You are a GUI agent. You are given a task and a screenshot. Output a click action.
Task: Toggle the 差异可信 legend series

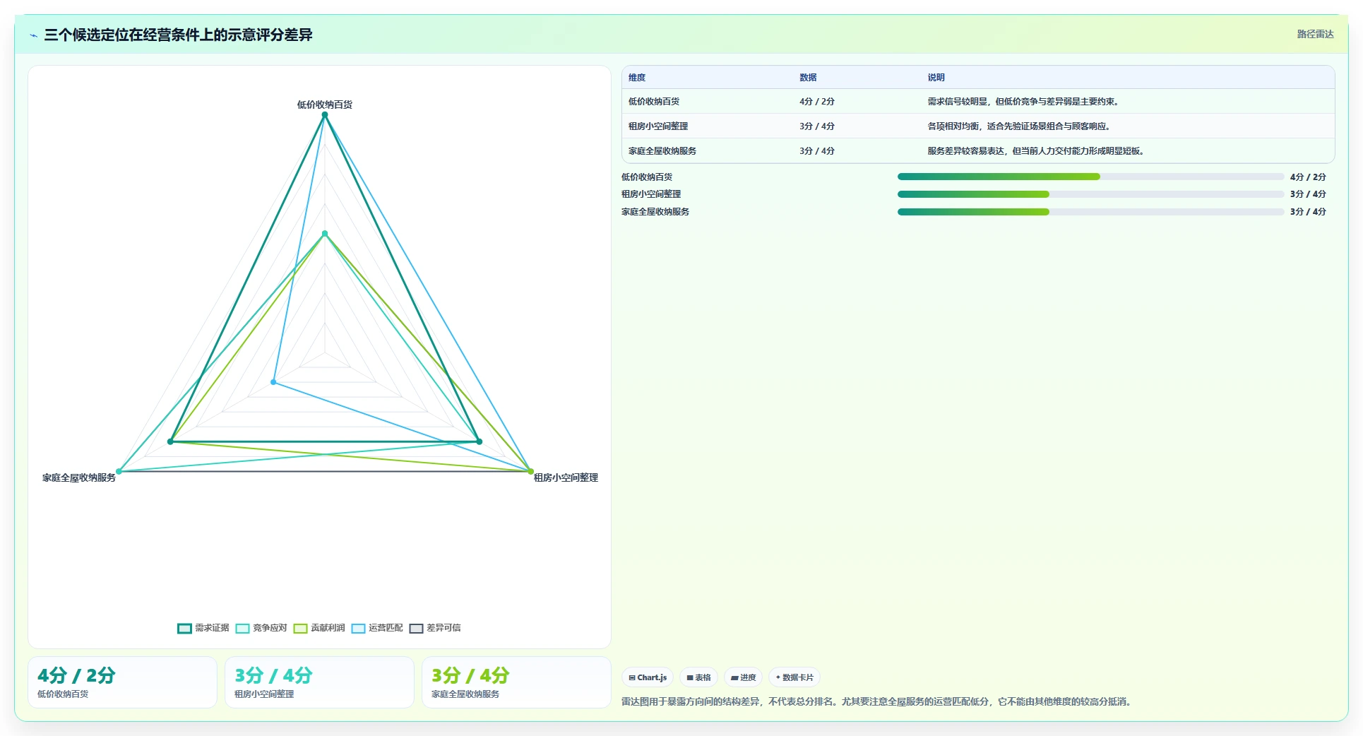click(x=435, y=628)
